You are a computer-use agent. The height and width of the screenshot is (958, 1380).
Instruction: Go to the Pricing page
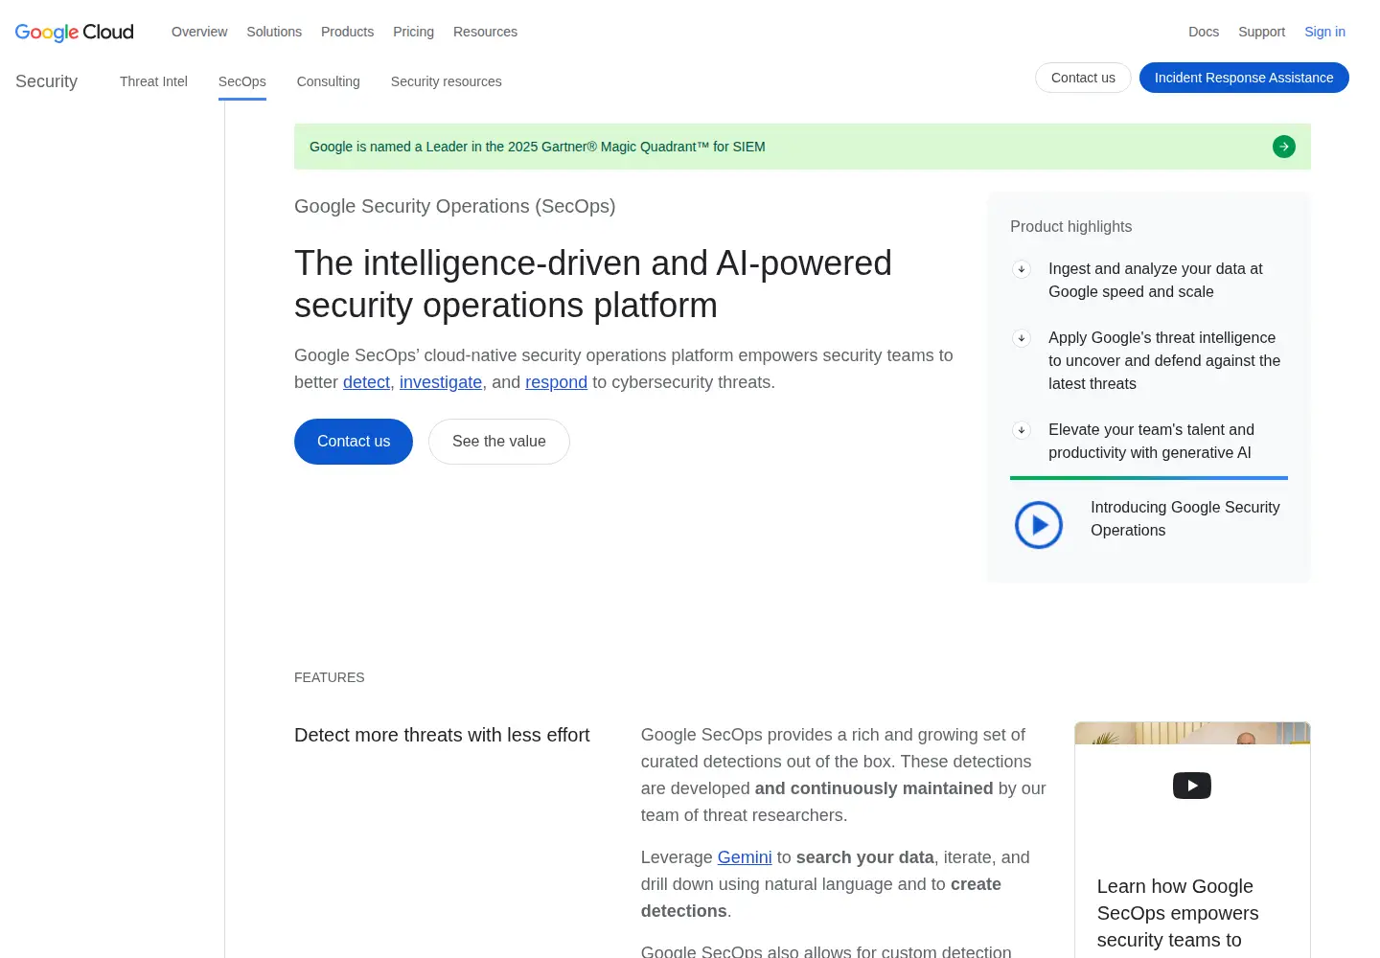tap(413, 32)
